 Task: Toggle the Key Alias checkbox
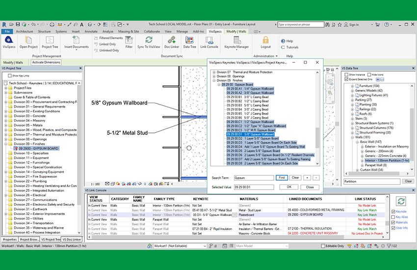(393, 216)
